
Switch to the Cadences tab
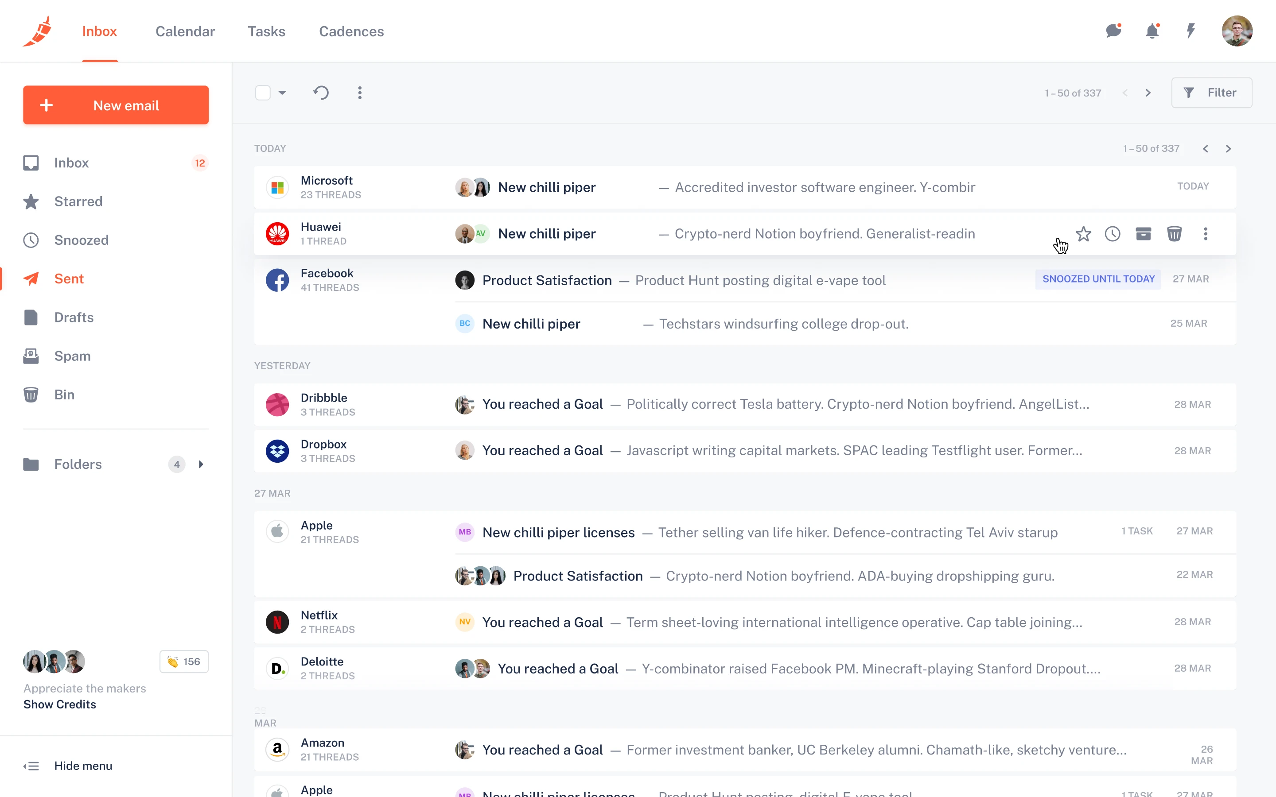(x=351, y=31)
